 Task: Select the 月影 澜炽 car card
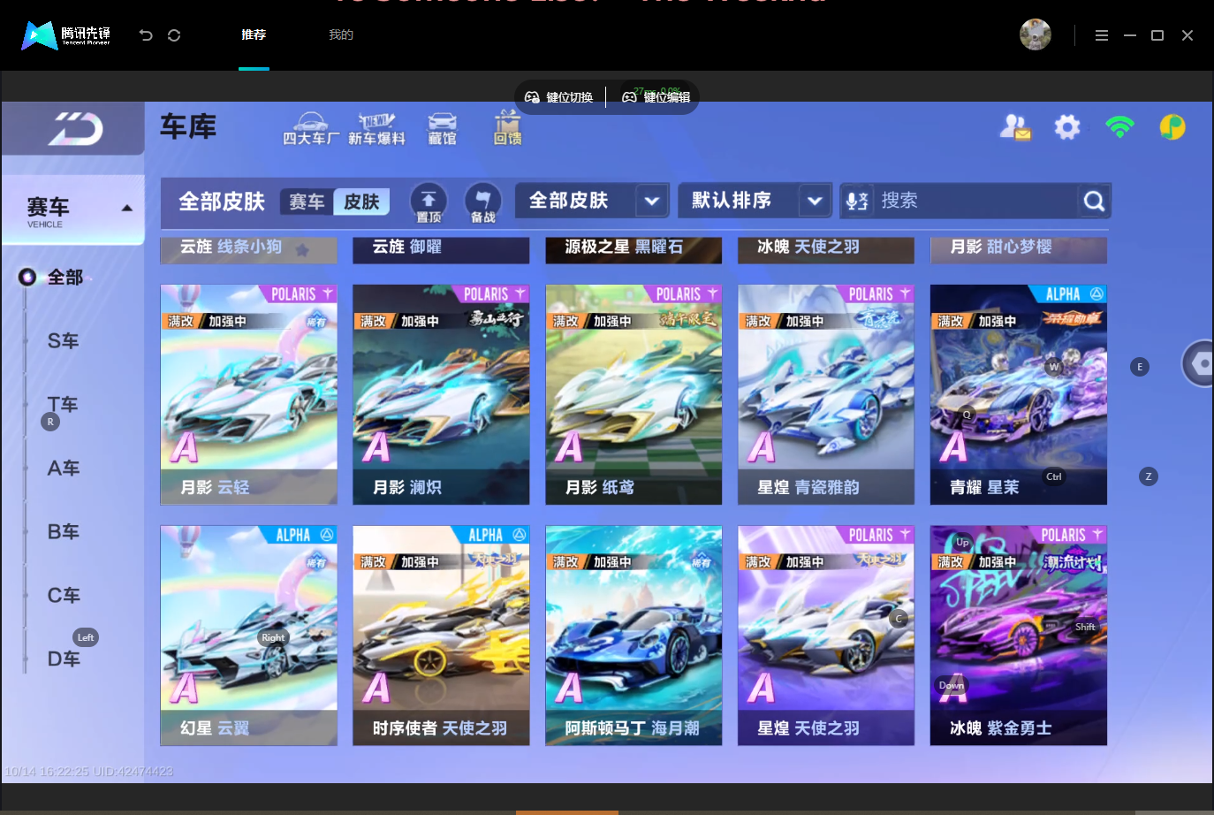click(441, 394)
